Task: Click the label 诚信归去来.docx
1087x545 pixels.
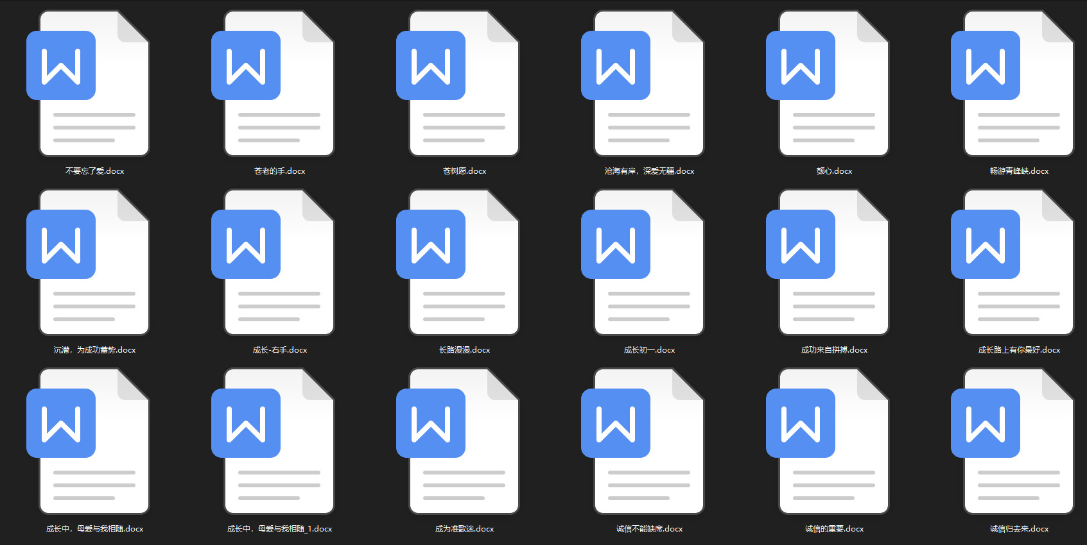Action: coord(1019,529)
